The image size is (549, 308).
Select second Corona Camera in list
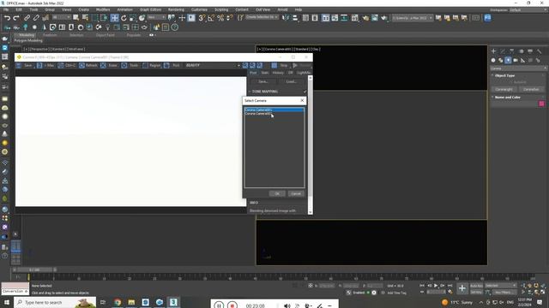click(274, 114)
